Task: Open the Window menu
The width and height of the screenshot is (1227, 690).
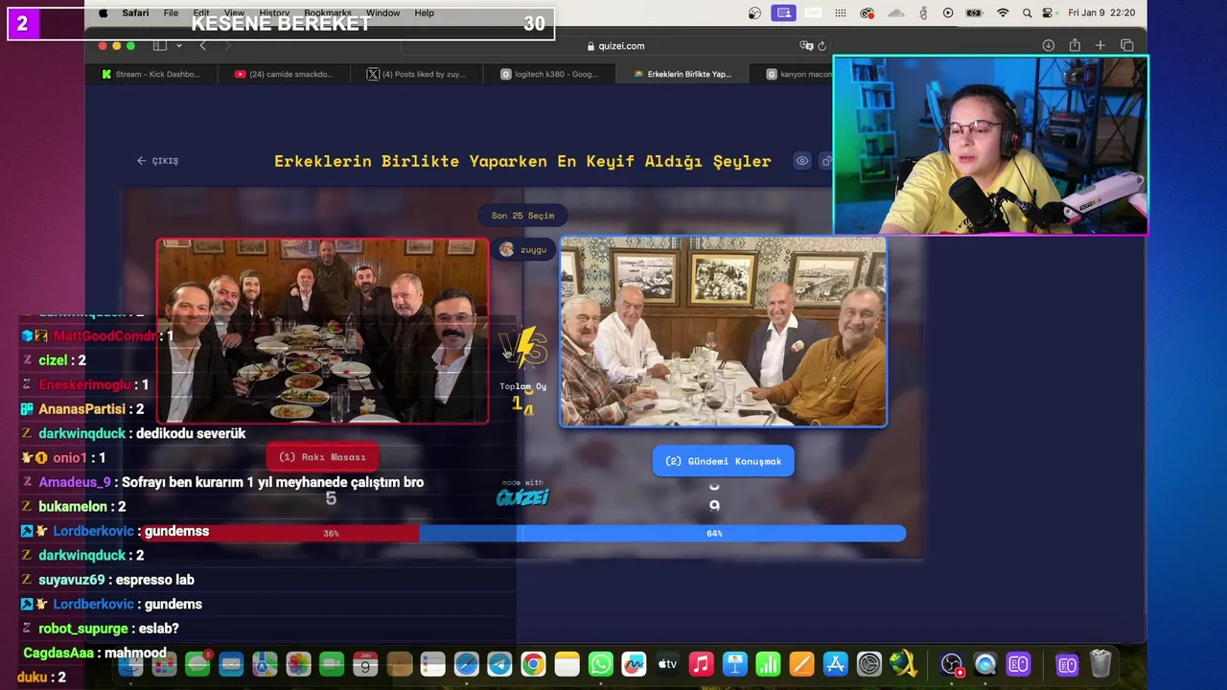Action: [x=382, y=13]
